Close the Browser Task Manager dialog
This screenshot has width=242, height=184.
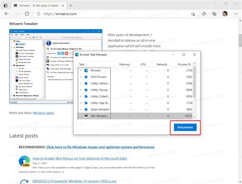click(195, 55)
